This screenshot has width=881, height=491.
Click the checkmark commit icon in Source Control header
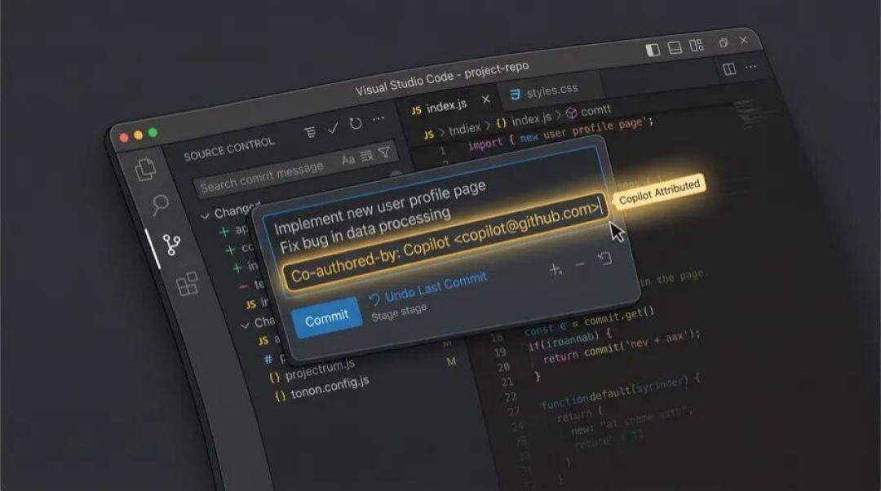pos(333,127)
